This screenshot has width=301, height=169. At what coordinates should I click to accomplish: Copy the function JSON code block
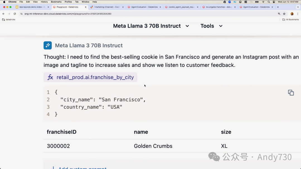coord(291,93)
